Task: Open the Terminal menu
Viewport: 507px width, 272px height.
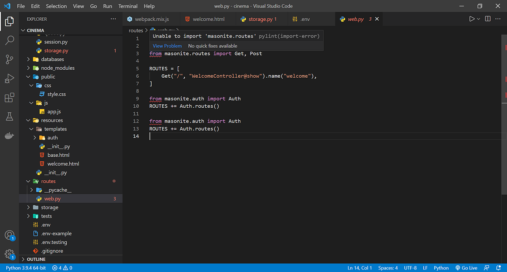Action: coord(128,6)
